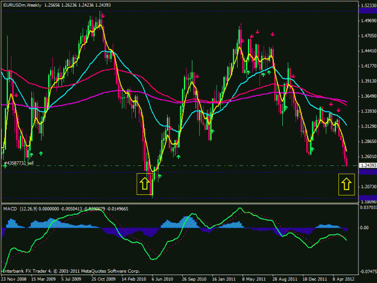
Task: Click the 1.28650 price axis label
Action: click(x=369, y=141)
